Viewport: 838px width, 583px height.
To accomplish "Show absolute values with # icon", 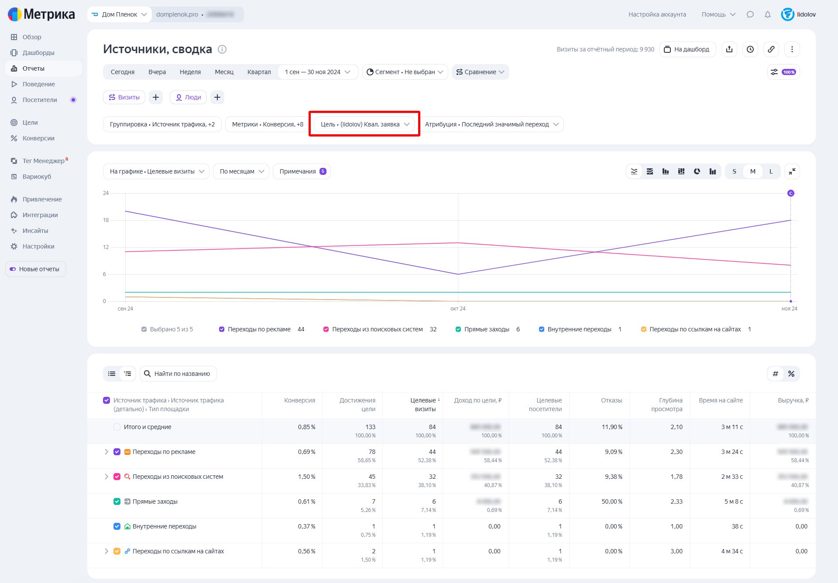I will coord(775,374).
